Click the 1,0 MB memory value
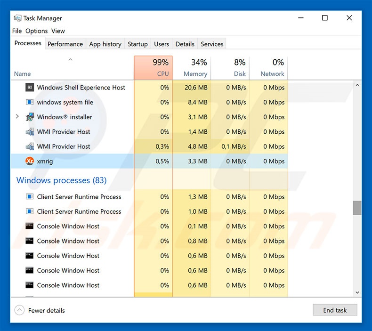 tap(198, 211)
